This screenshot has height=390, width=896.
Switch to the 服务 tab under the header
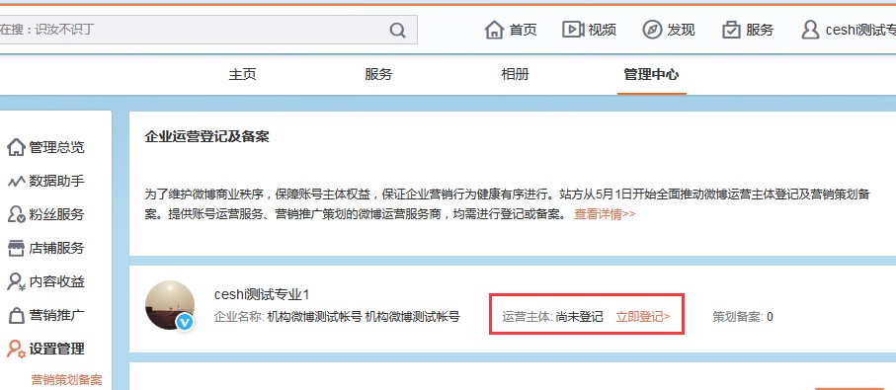click(378, 74)
